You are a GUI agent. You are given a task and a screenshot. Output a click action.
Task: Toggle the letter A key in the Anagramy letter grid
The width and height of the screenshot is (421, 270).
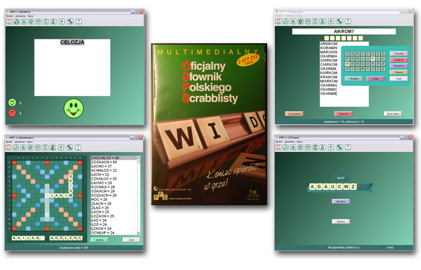point(348,53)
